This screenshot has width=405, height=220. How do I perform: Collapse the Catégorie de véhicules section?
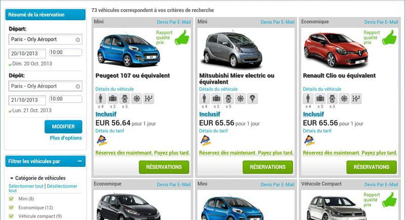12,178
